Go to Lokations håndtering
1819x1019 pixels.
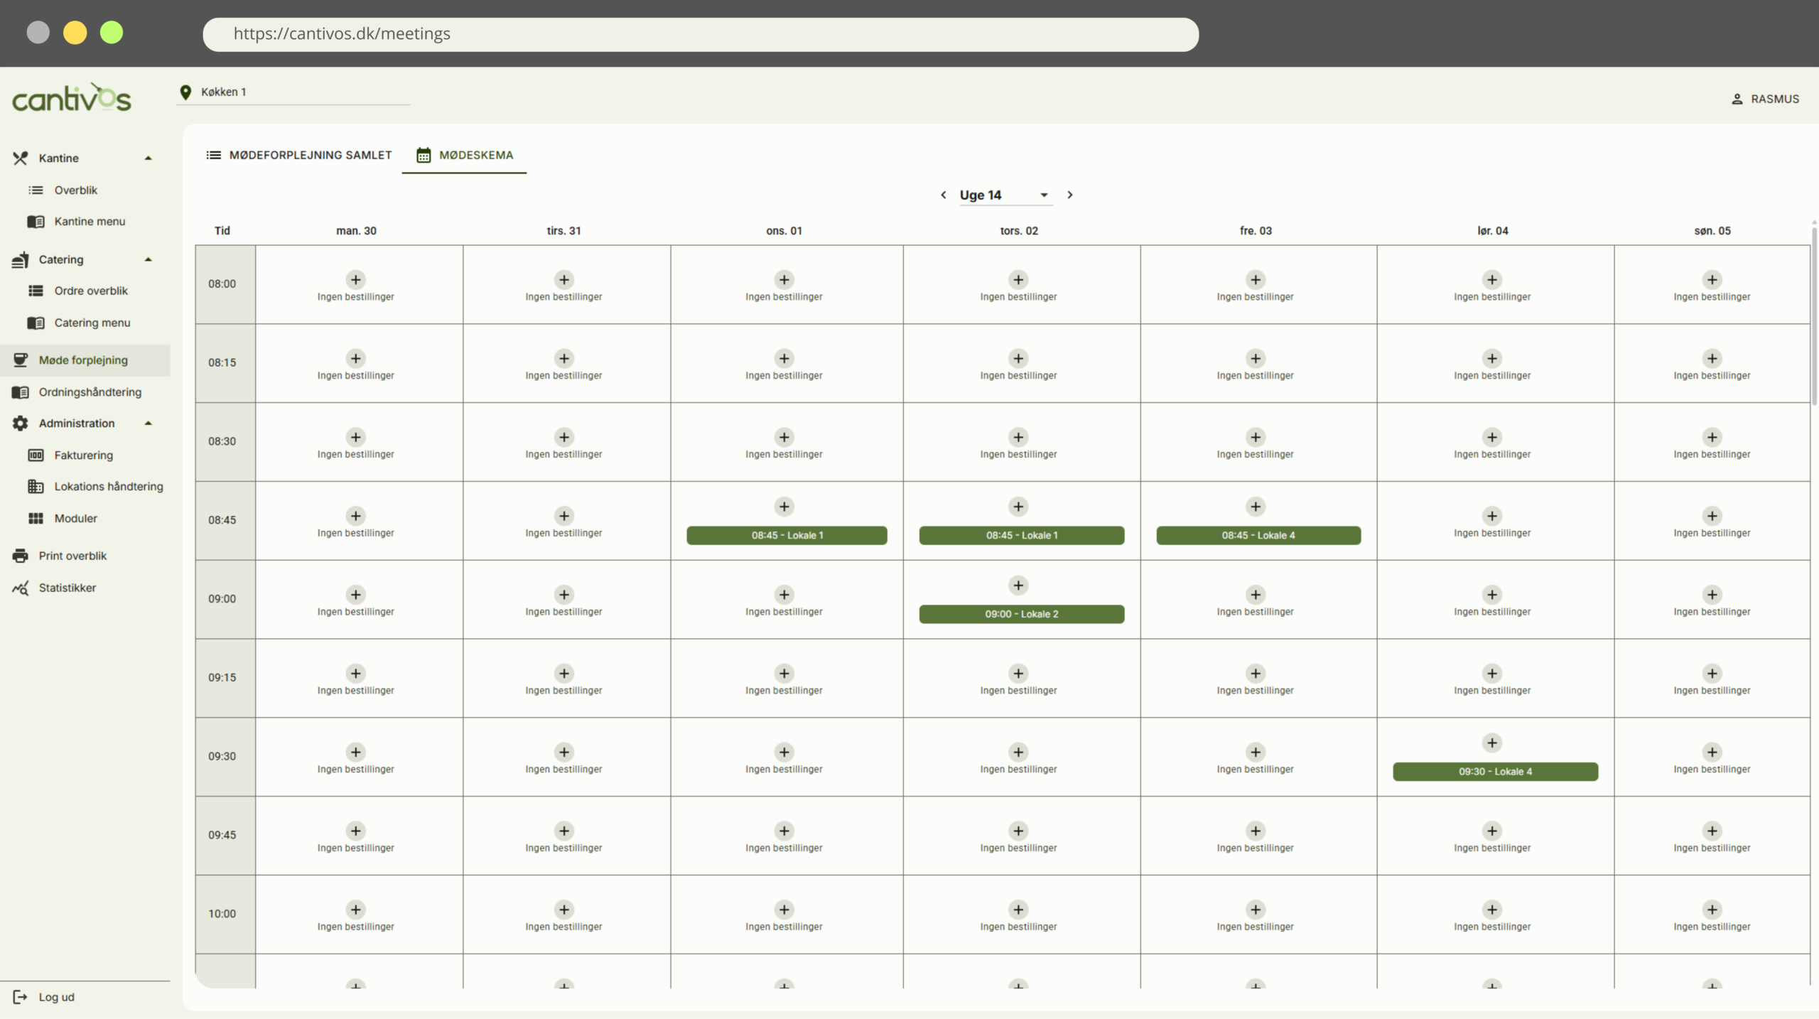108,486
